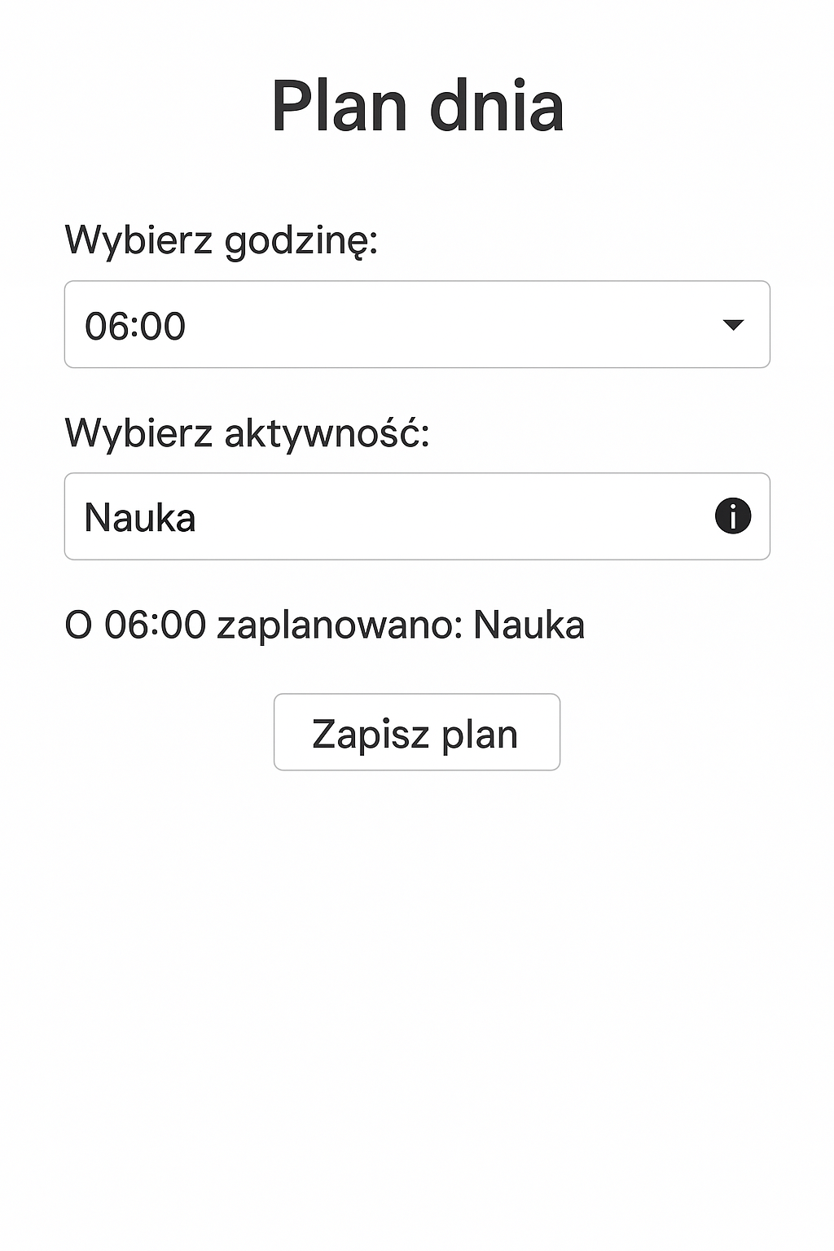The width and height of the screenshot is (834, 1251).
Task: Click the word "dnia" in the page title
Action: pyautogui.click(x=496, y=107)
